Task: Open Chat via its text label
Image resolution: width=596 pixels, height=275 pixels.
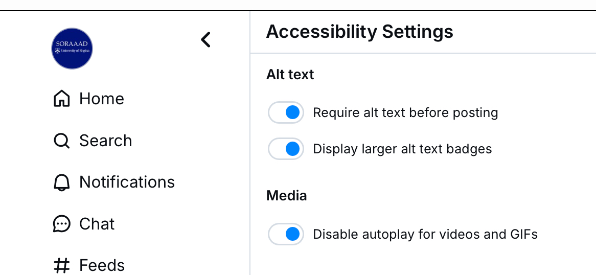Action: pos(97,224)
